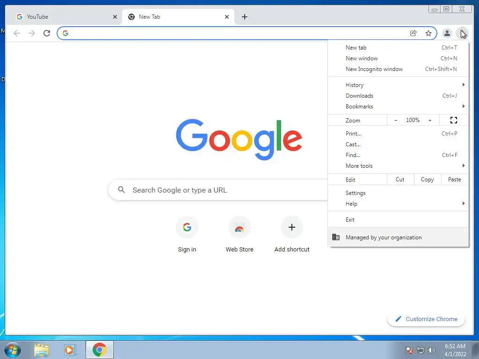Increase zoom with the plus button
The image size is (479, 359).
coord(430,120)
